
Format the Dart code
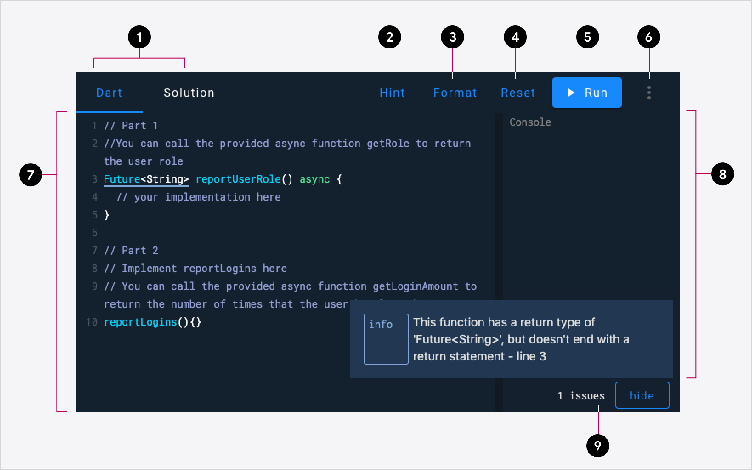pyautogui.click(x=455, y=93)
